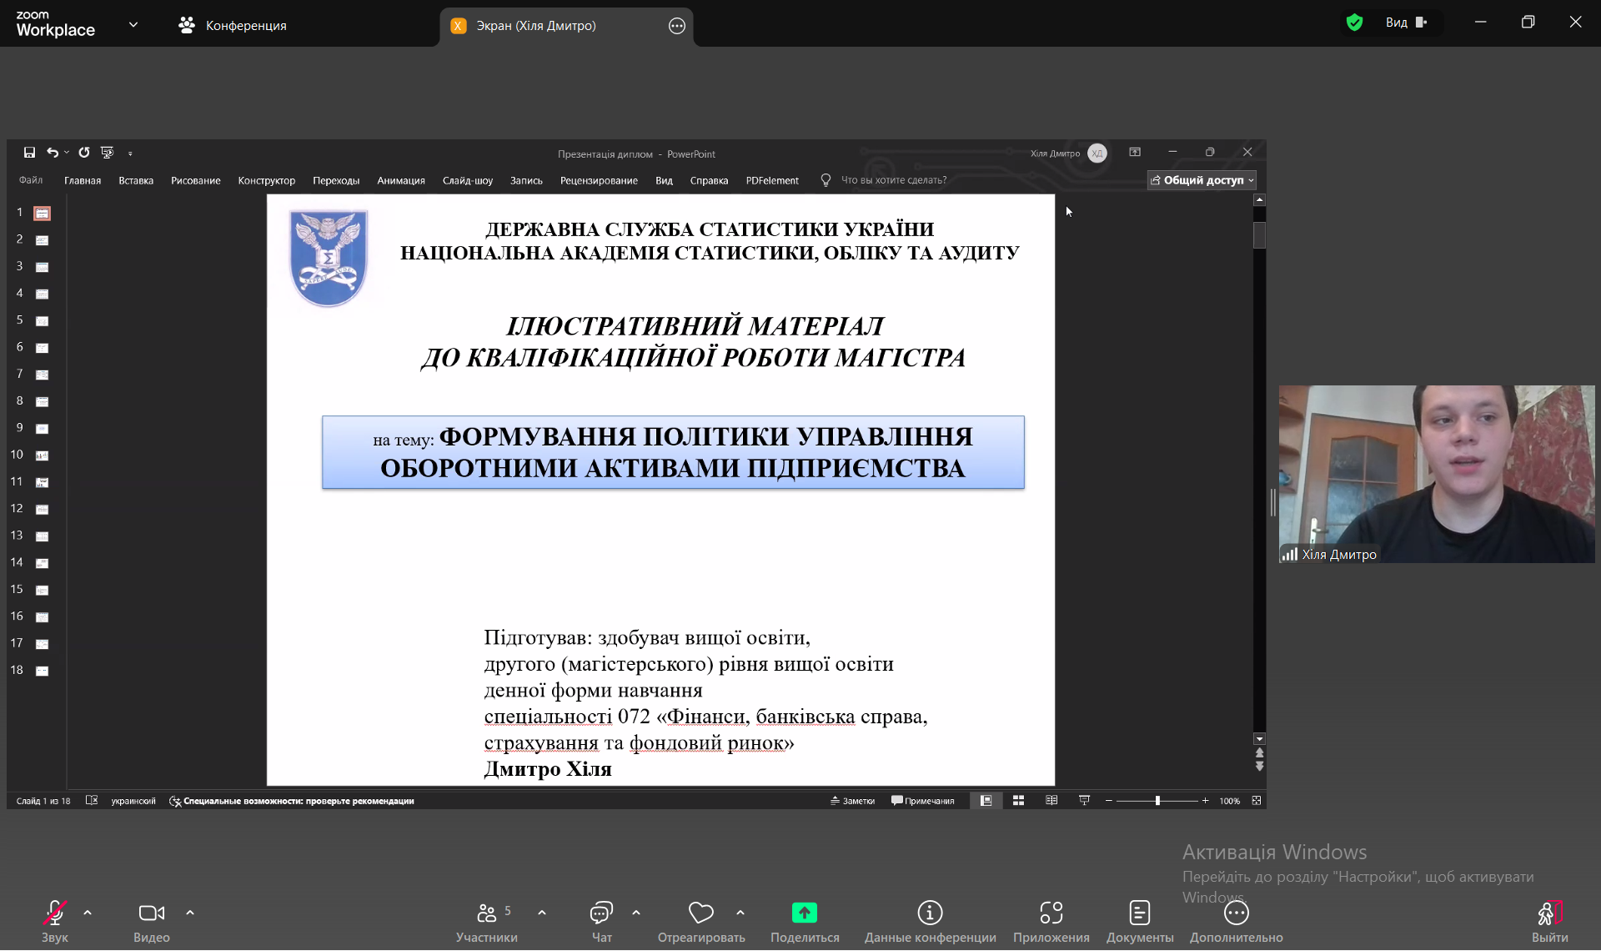Click Хіля Дмитро video thumbnail

(x=1436, y=474)
